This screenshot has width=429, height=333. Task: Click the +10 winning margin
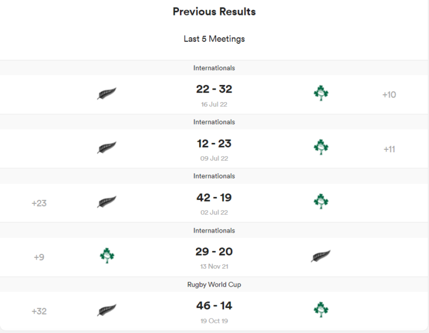(389, 95)
